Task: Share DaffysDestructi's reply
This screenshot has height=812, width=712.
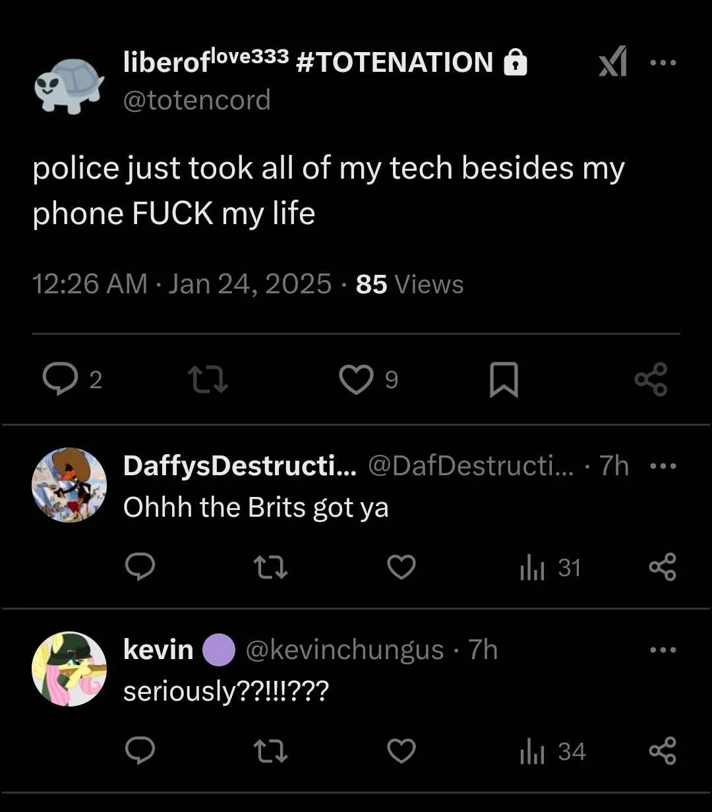Action: coord(663,567)
